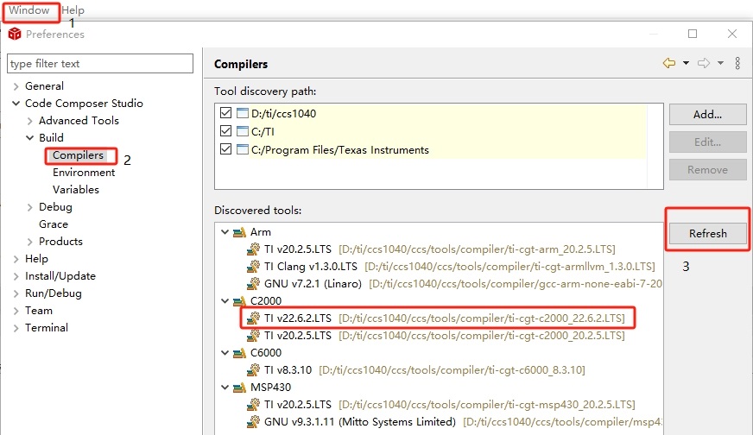The height and width of the screenshot is (435, 753).
Task: Click gear icon of C2000 TI v22.6.2.LTS
Action: tap(253, 318)
